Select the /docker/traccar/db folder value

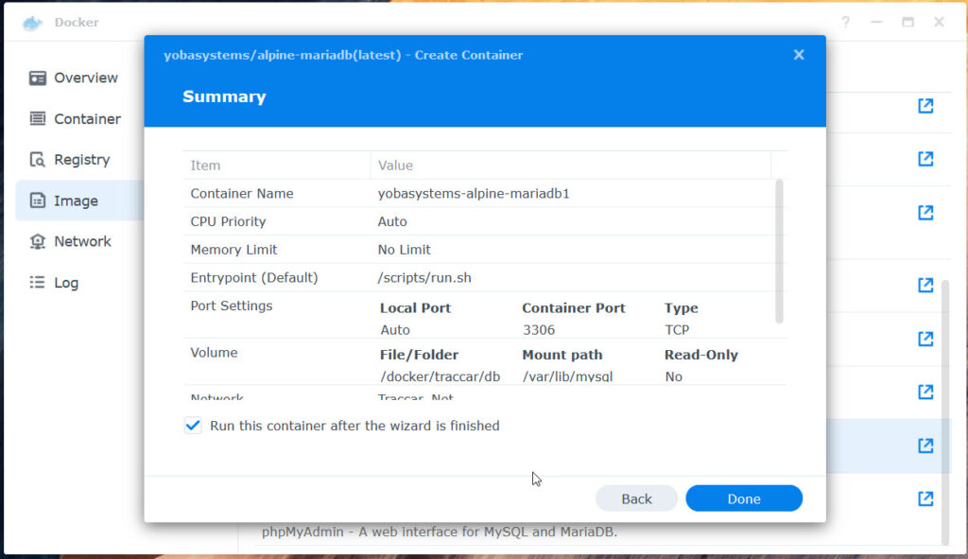click(x=441, y=376)
